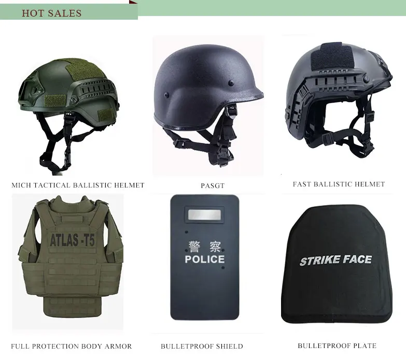Screen dimensions: 406x360
Task: View the ATLAS-T5 body armor vest image
Action: [x=68, y=262]
